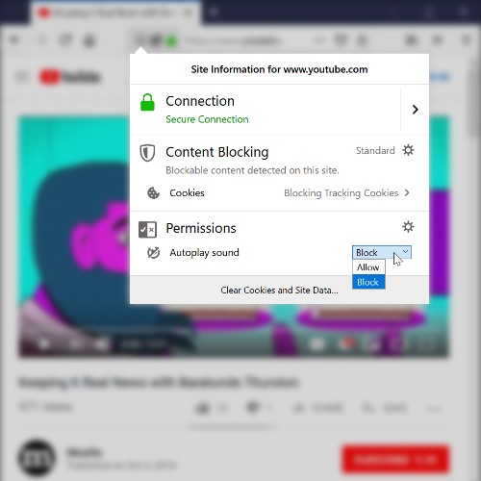Click the Cookies icon in Content Blocking

153,193
